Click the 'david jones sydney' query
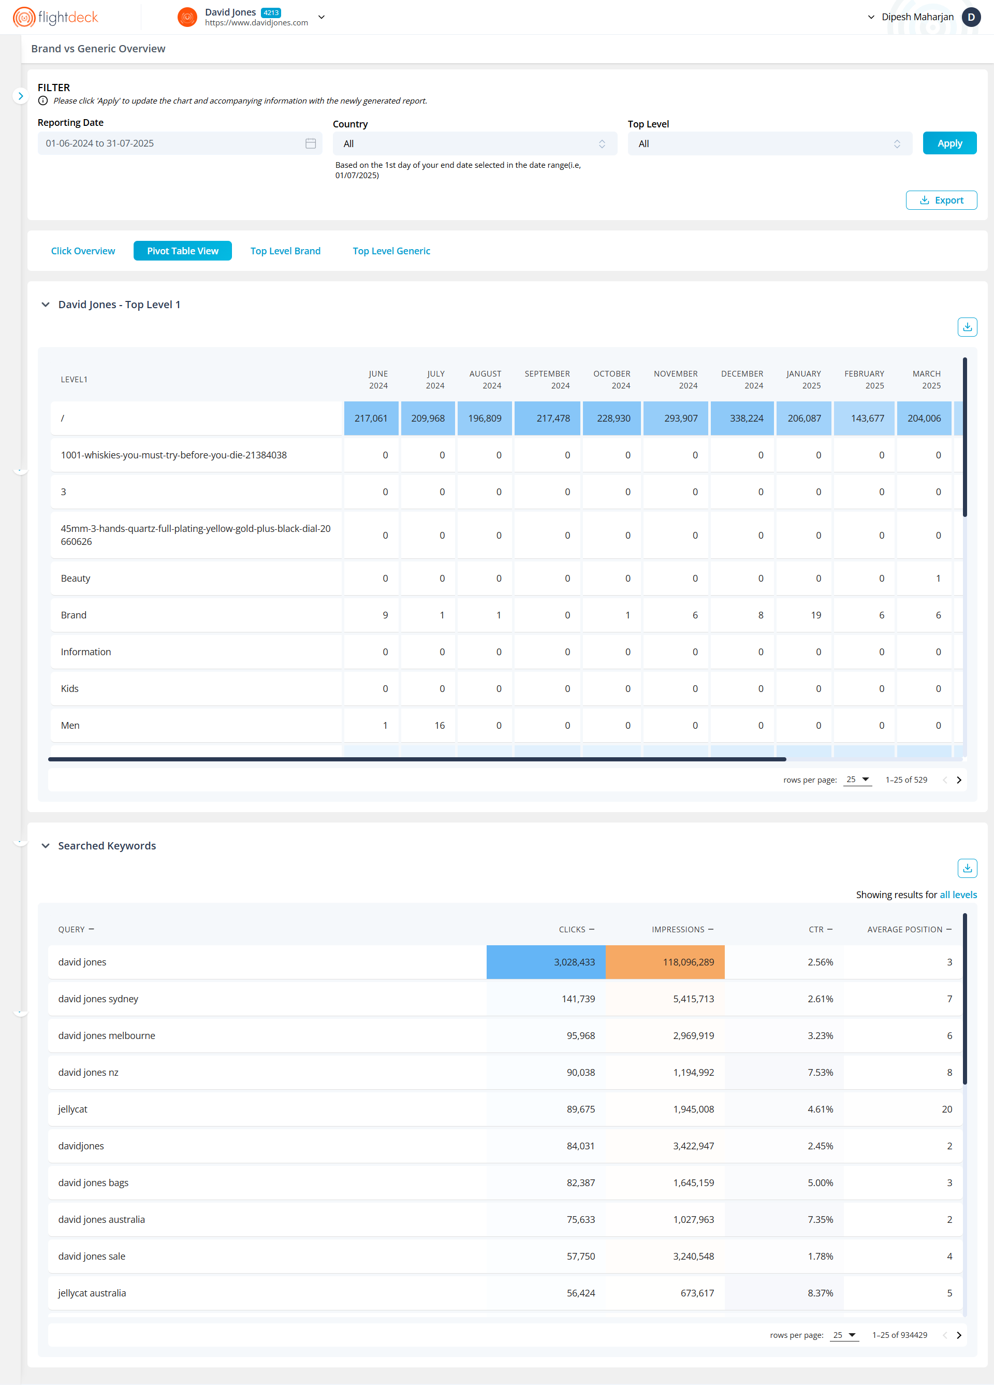994x1385 pixels. tap(98, 999)
